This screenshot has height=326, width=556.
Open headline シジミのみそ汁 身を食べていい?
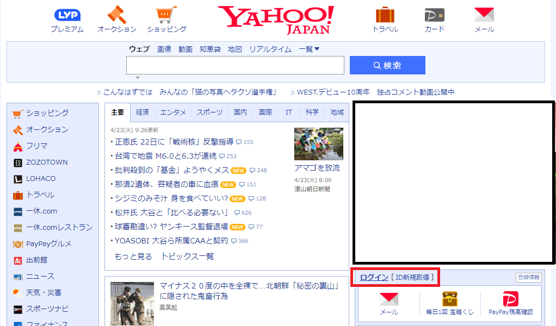(x=171, y=198)
